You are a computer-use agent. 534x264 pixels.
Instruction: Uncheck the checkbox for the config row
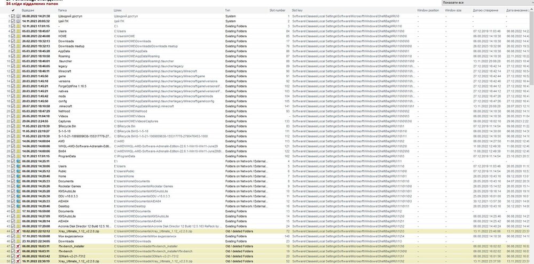[x=13, y=101]
